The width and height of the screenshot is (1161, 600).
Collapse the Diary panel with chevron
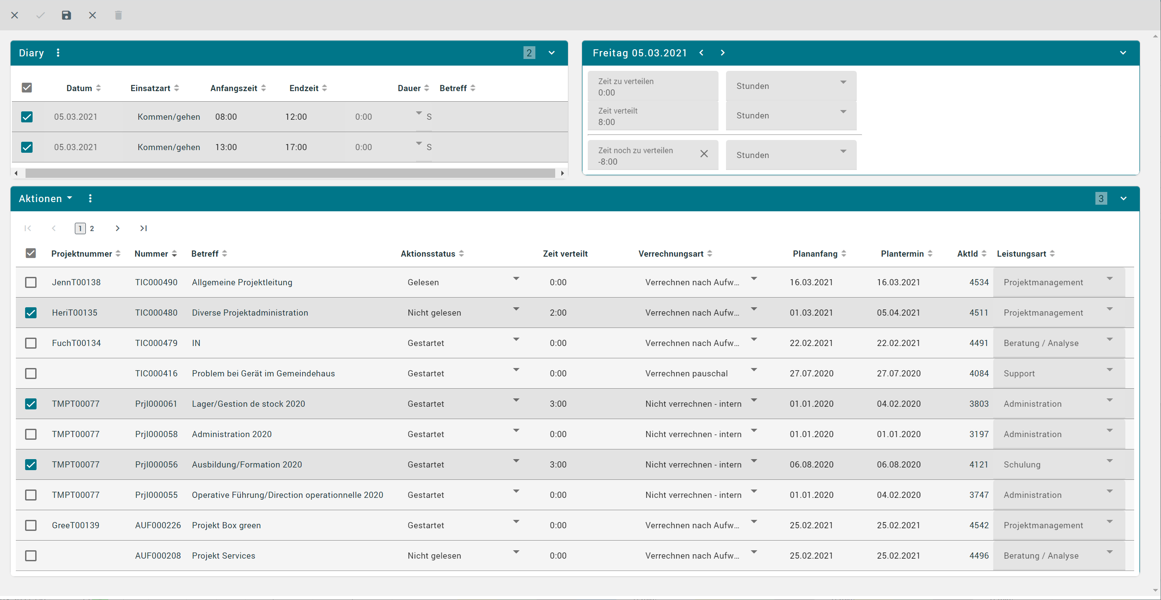pyautogui.click(x=551, y=53)
